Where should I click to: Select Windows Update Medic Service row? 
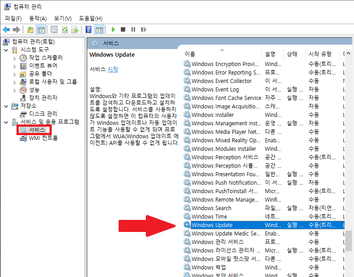point(263,233)
